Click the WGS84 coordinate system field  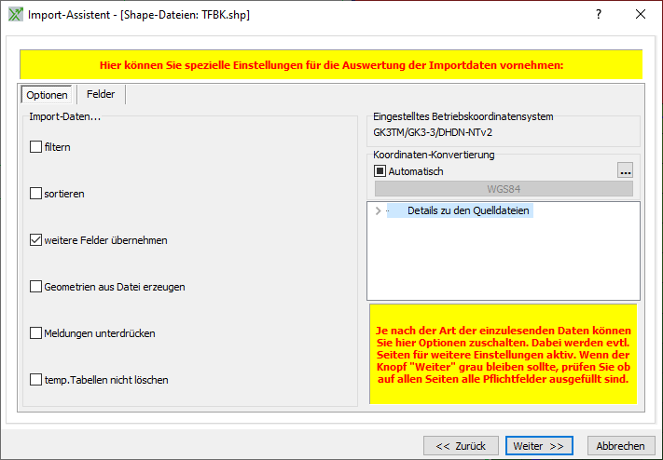tap(503, 189)
